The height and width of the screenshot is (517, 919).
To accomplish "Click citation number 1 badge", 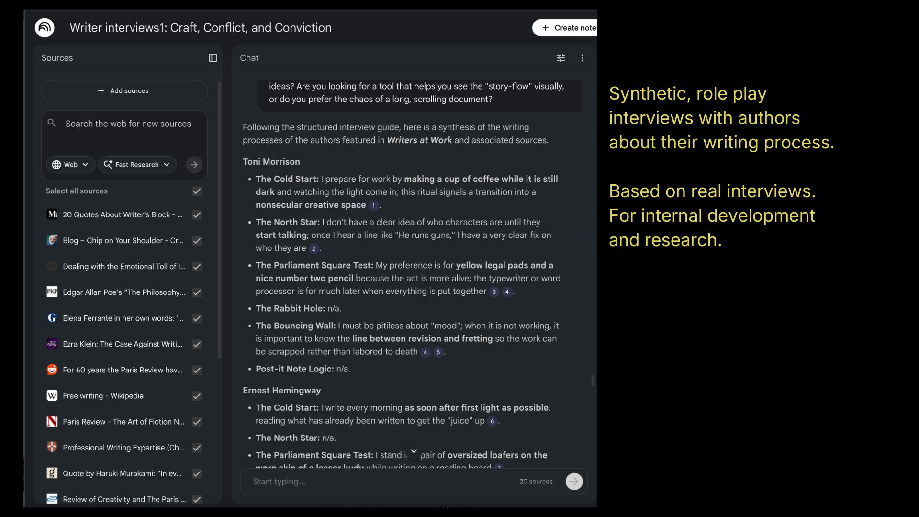I will tap(373, 205).
